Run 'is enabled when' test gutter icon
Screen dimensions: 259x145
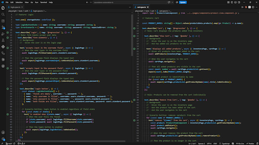click(8, 114)
